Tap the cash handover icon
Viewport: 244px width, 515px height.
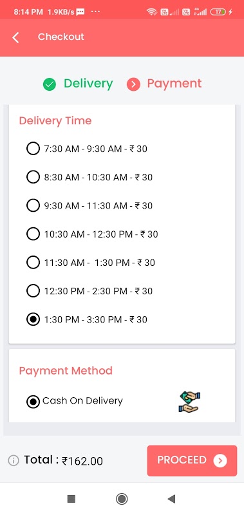tap(189, 402)
